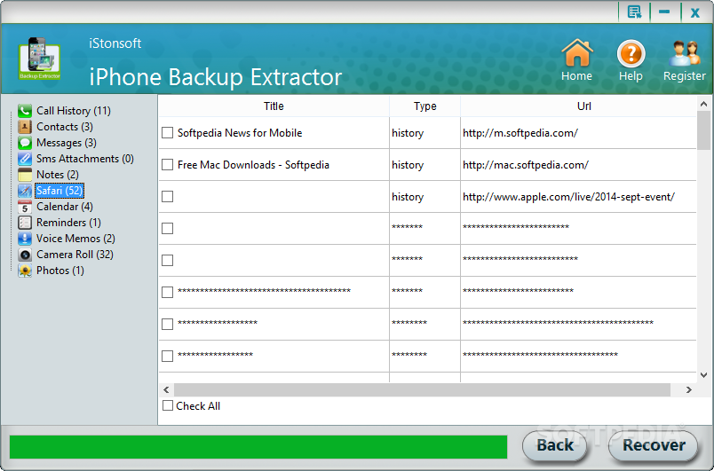714x471 pixels.
Task: Select Messages (3) category
Action: pos(67,143)
